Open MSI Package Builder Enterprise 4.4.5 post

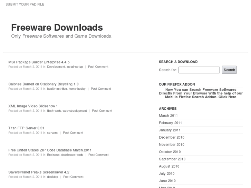(x=39, y=62)
